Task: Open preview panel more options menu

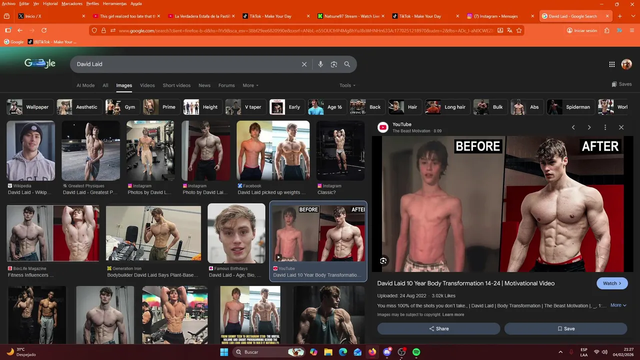Action: coord(605,127)
